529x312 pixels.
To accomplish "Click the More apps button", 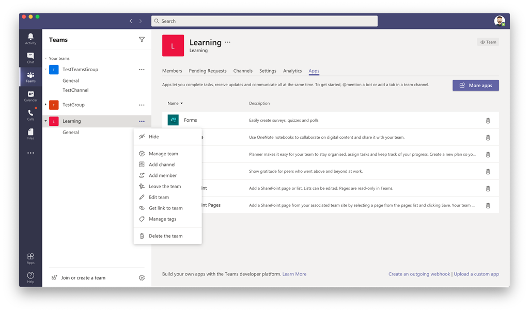I will click(475, 85).
